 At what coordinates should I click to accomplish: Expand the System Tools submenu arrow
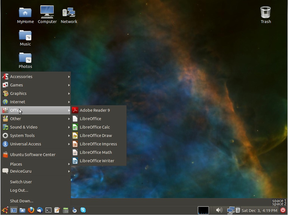tap(69, 136)
